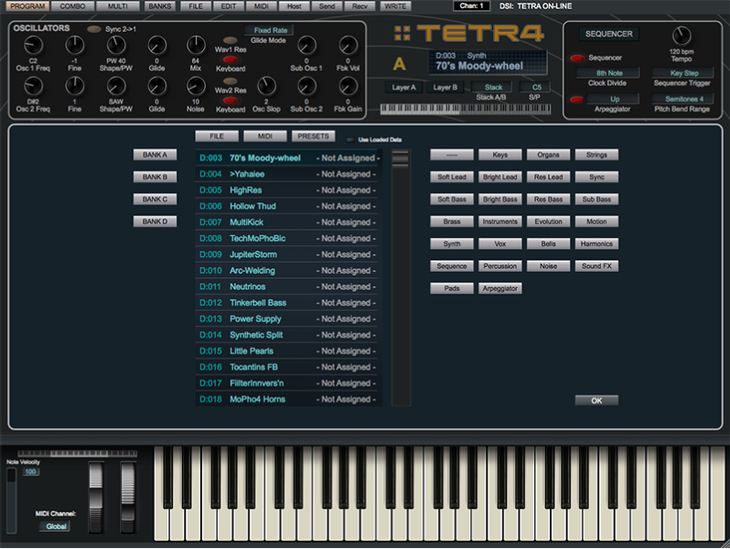The width and height of the screenshot is (730, 549).
Task: Select the Tinkerbell Bass preset in list
Action: tap(258, 303)
